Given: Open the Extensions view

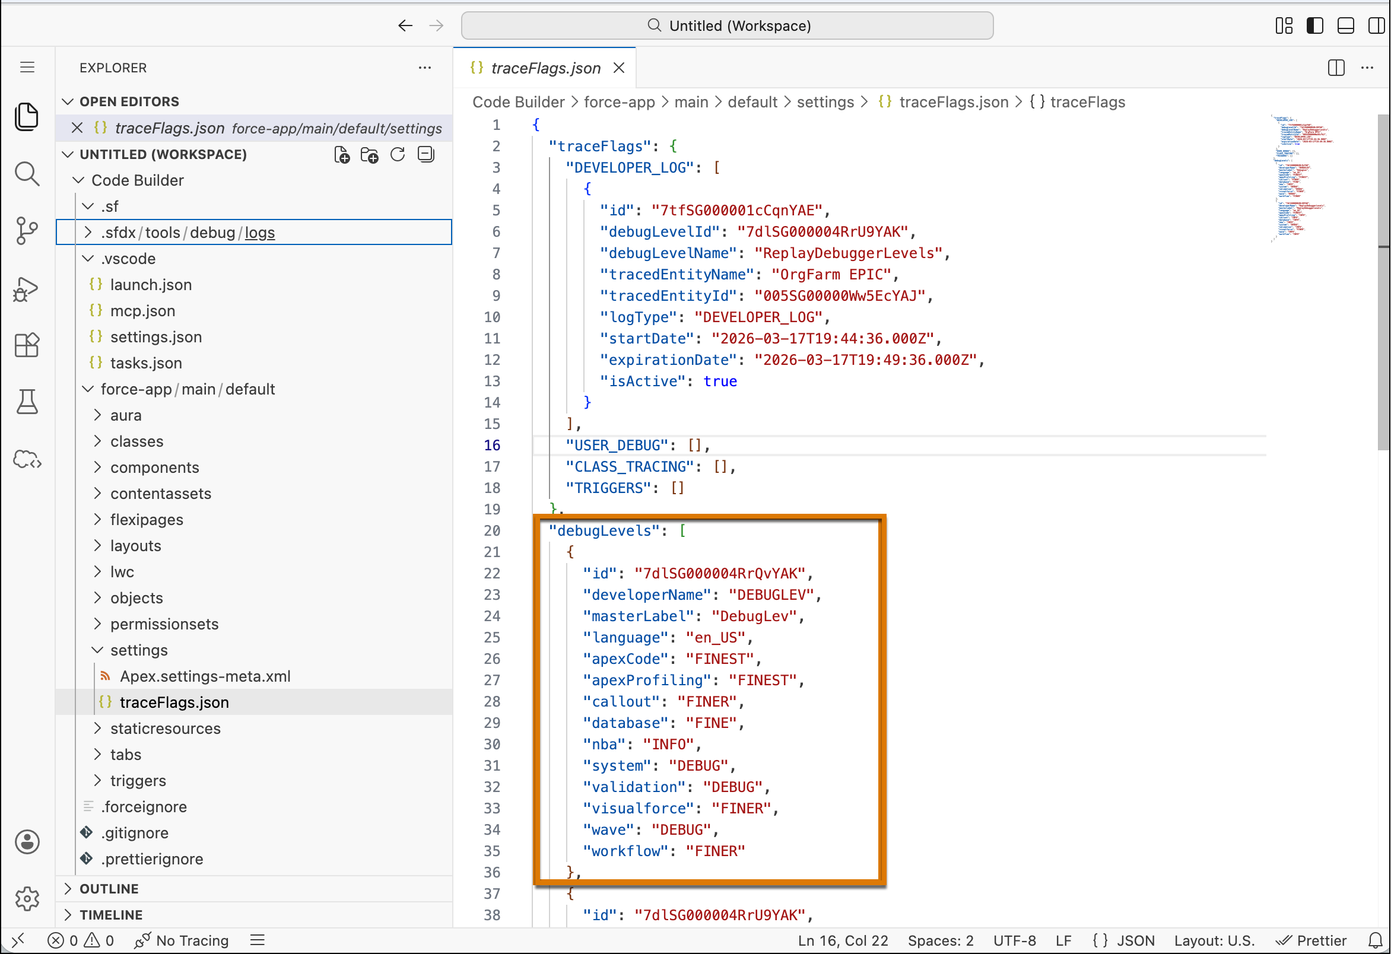Looking at the screenshot, I should point(27,345).
